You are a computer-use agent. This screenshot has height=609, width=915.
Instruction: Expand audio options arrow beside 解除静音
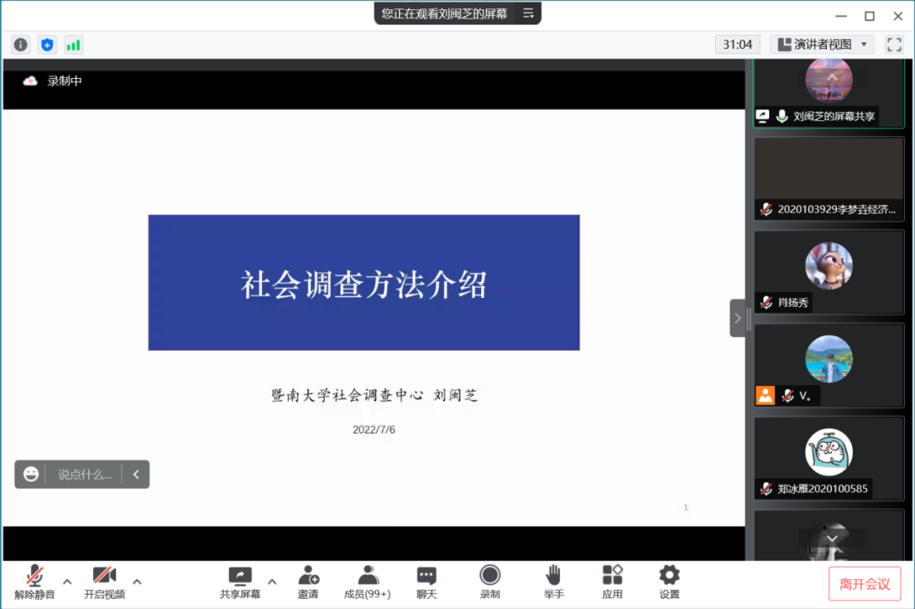coord(68,581)
